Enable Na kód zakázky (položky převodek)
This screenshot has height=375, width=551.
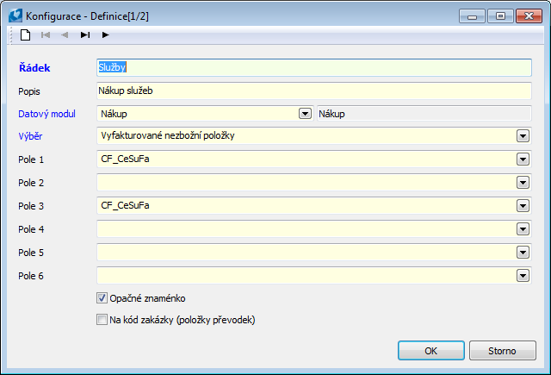pos(102,320)
